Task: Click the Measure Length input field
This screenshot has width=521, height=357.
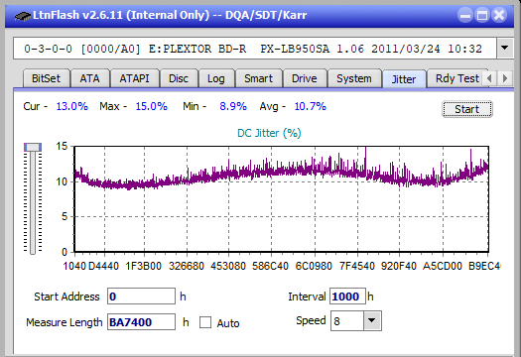Action: (141, 322)
